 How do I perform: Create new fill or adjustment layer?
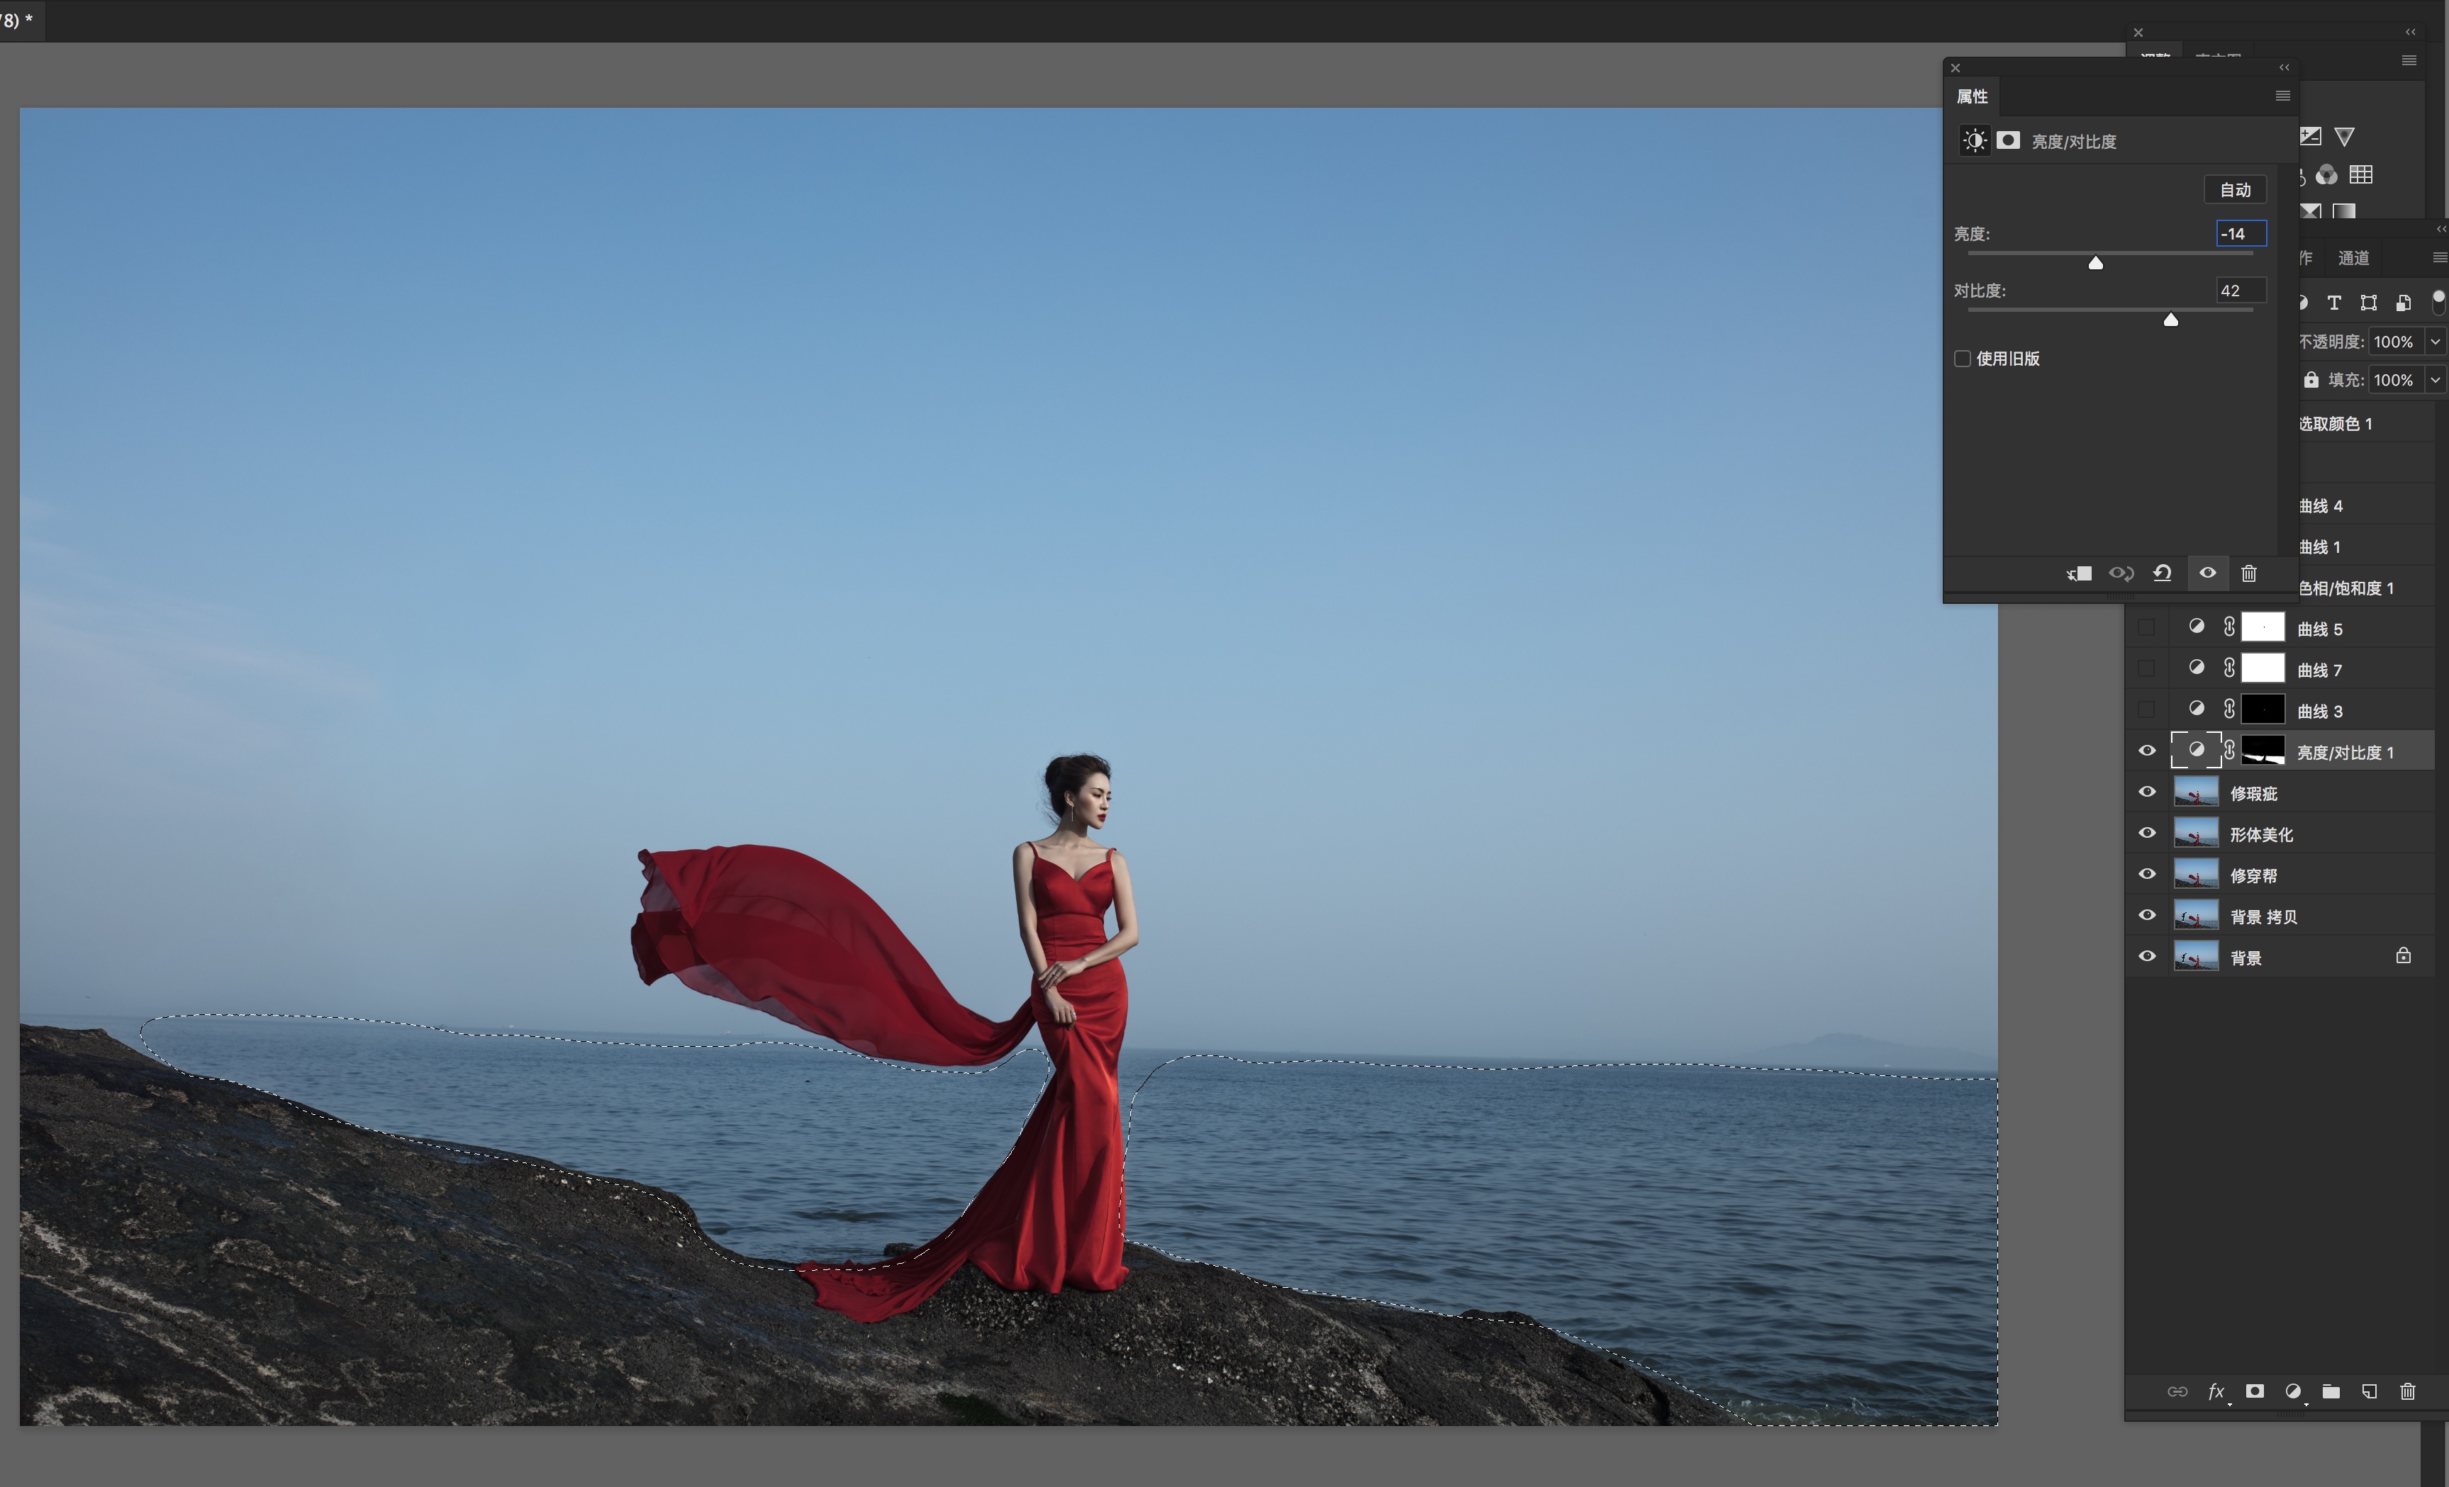(2292, 1391)
